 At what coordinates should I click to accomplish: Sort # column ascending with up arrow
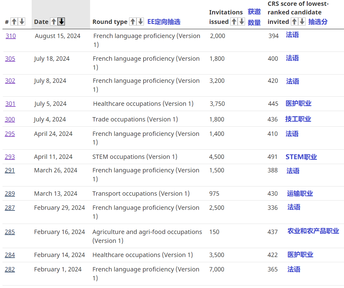coord(14,22)
